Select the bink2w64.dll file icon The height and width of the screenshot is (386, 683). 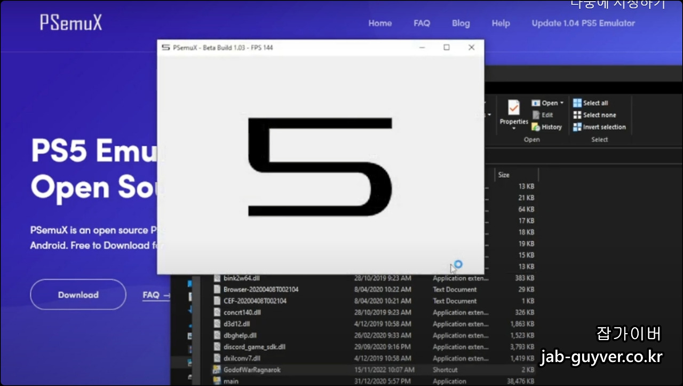click(x=217, y=278)
